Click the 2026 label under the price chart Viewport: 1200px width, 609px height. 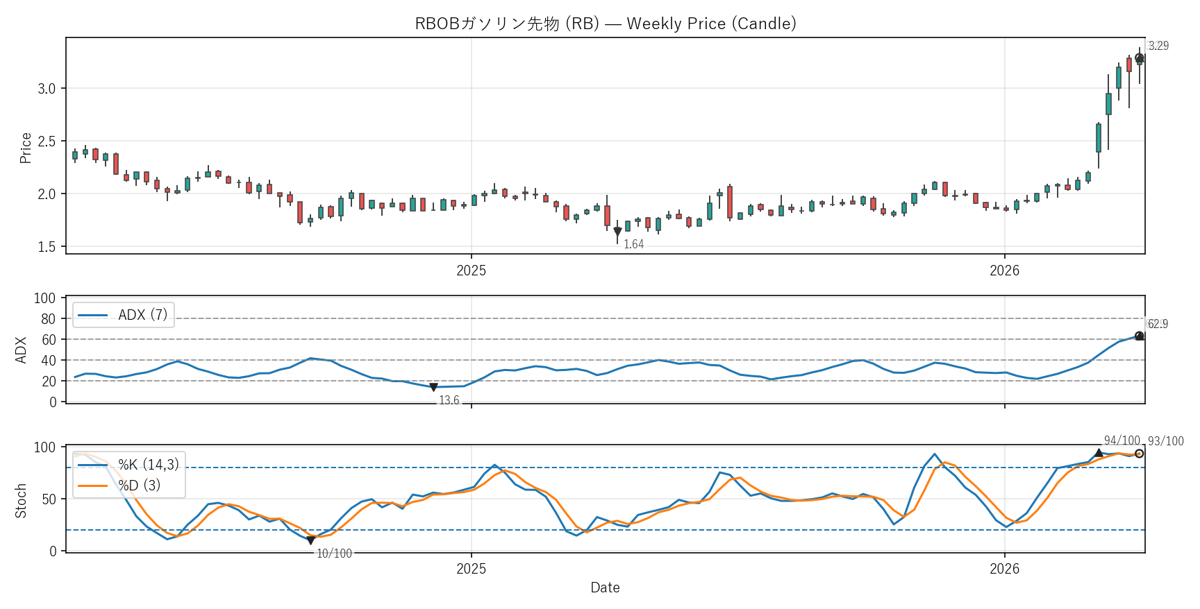click(x=1004, y=271)
